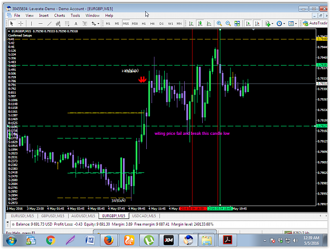Viewport: 330px width, 249px height.
Task: Switch to AUDUSD!,M15 chart tab
Action: click(x=83, y=216)
